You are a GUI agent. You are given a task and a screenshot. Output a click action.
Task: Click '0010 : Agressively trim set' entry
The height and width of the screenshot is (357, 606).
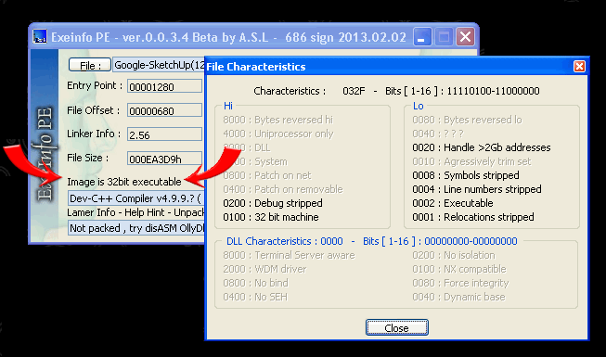pos(471,161)
